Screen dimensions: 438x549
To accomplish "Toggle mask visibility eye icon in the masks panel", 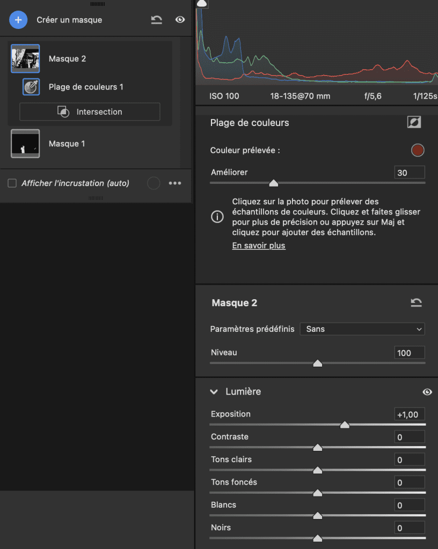I will (x=180, y=20).
